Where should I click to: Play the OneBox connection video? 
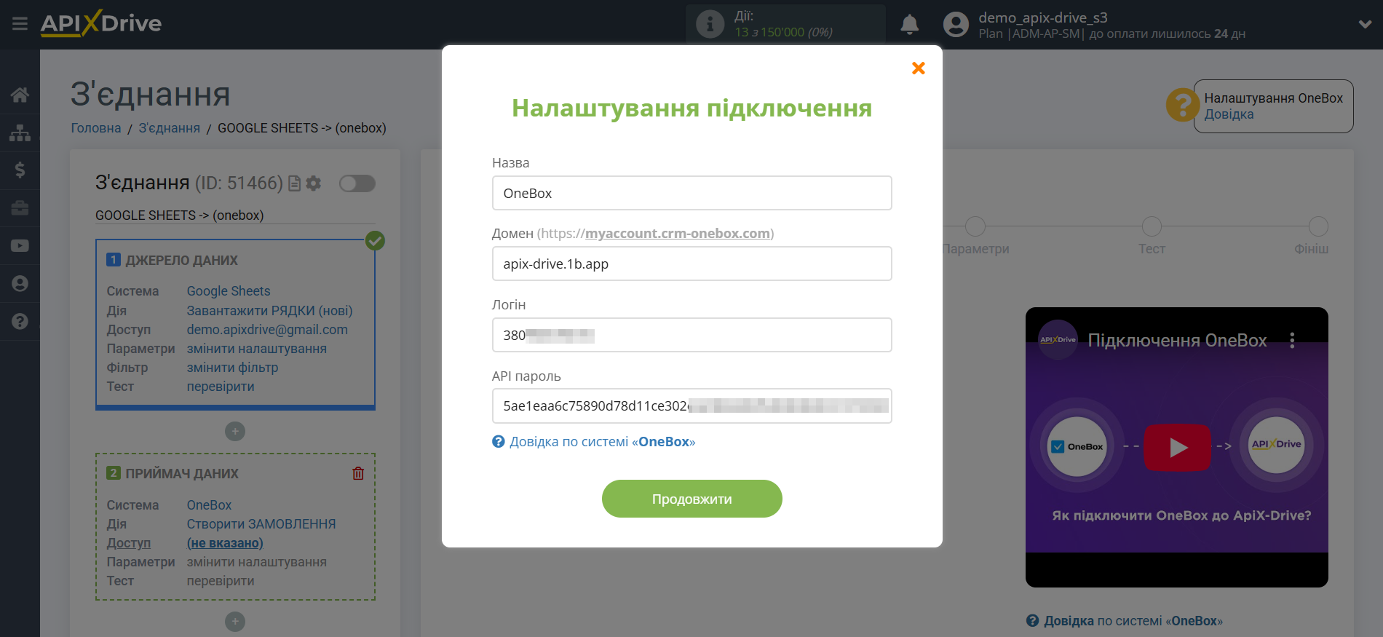point(1177,447)
